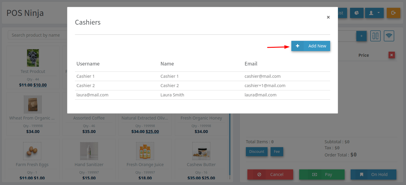
Task: Open Laura Smith cashier record
Action: click(x=172, y=95)
